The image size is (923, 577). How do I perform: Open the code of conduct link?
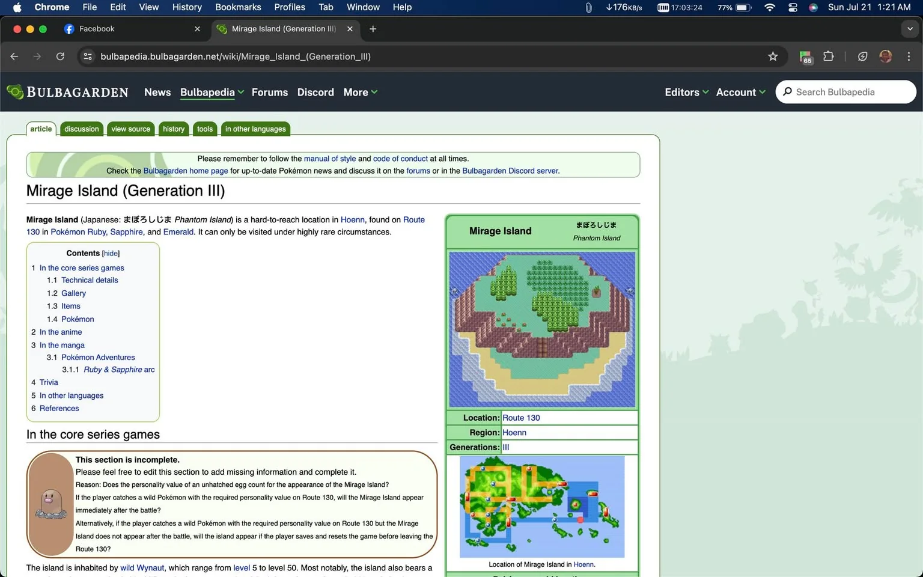click(400, 159)
